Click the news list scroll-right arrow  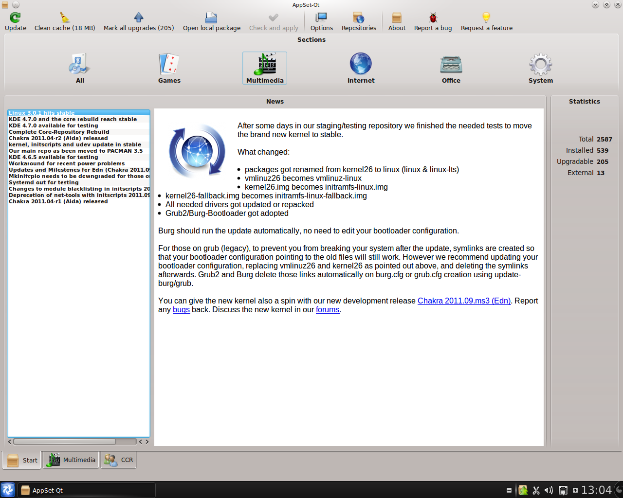coord(147,442)
